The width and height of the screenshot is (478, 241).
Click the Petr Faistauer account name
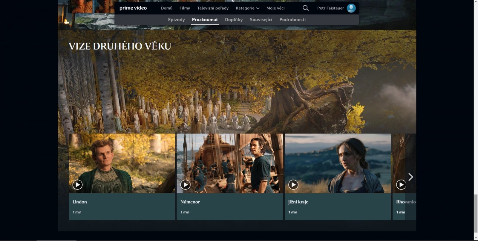point(330,8)
